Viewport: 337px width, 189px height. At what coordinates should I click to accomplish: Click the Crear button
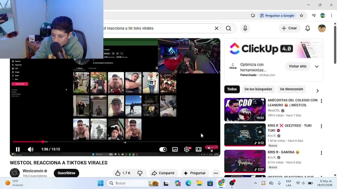(x=289, y=28)
